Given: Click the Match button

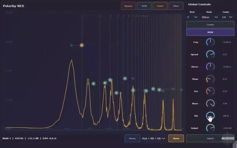Looking at the screenshot, I should [210, 138].
